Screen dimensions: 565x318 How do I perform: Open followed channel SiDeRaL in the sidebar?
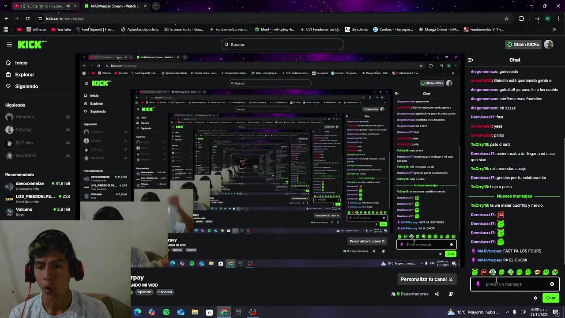(x=38, y=130)
